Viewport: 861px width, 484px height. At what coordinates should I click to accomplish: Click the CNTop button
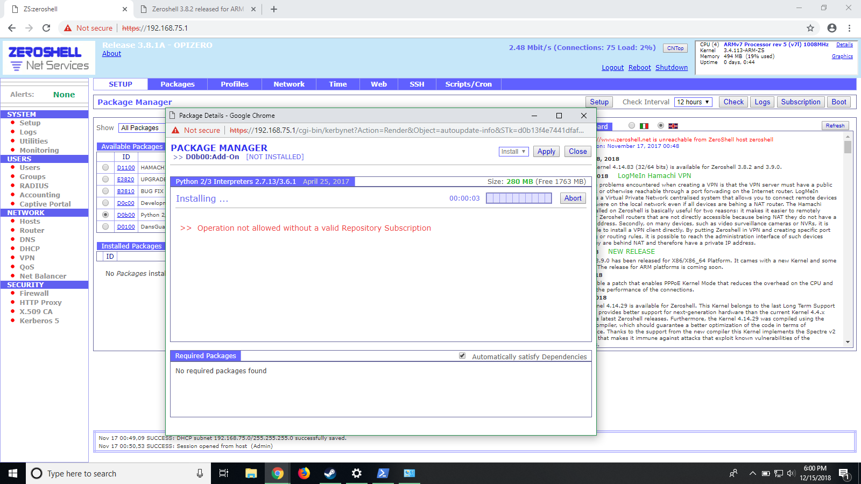pyautogui.click(x=675, y=48)
